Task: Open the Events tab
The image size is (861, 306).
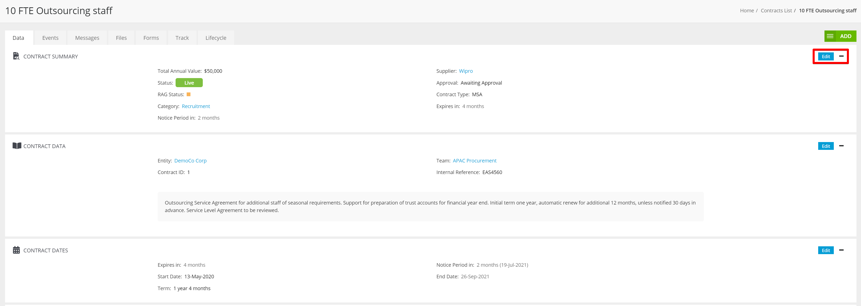Action: pos(50,38)
